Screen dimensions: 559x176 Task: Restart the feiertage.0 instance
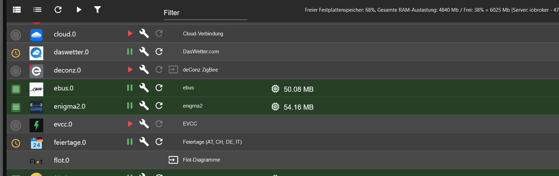pos(159,142)
